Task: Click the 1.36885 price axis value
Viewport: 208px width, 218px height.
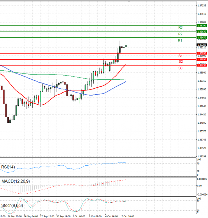Action: tap(202, 22)
